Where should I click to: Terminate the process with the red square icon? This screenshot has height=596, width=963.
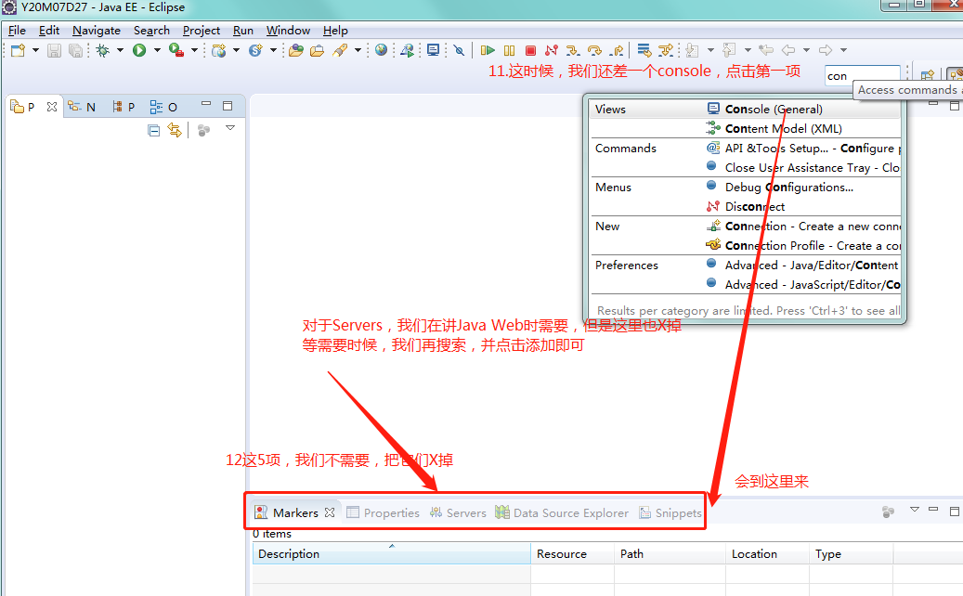[530, 50]
